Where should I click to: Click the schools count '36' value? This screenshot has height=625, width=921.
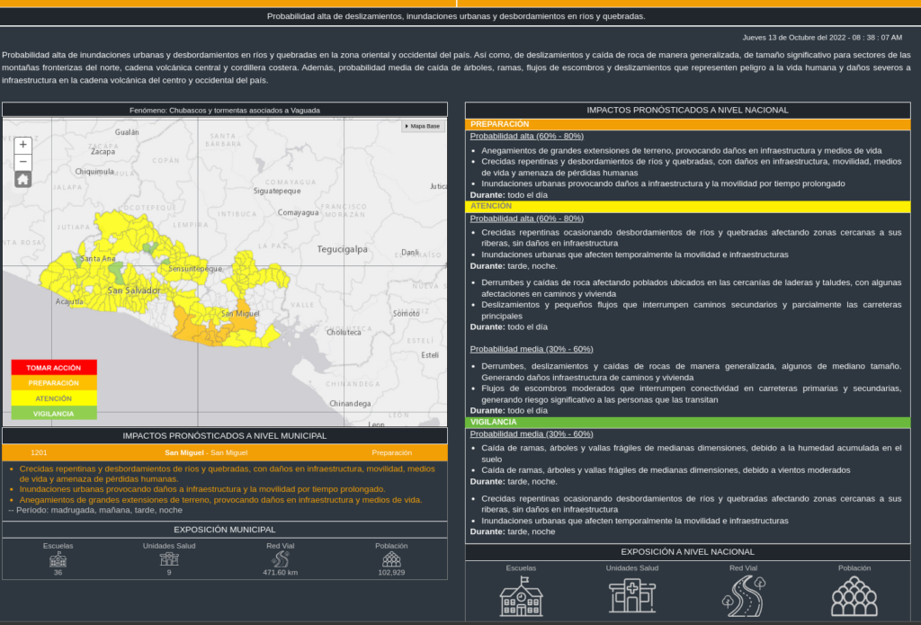coord(58,573)
